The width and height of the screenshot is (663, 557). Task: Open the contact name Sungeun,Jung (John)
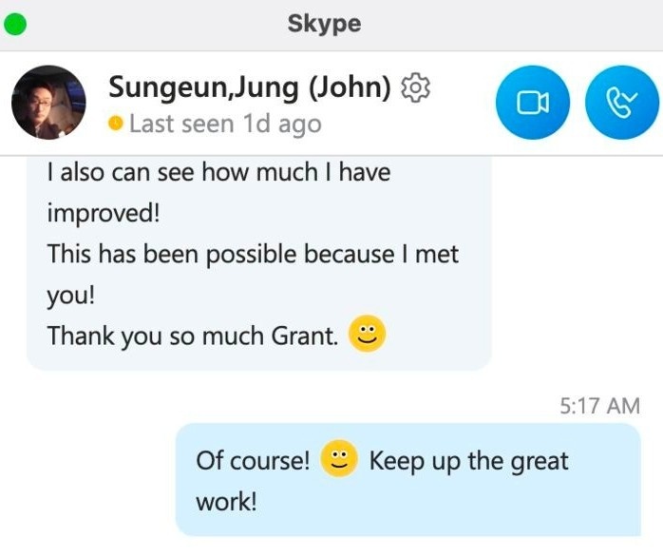click(x=250, y=87)
